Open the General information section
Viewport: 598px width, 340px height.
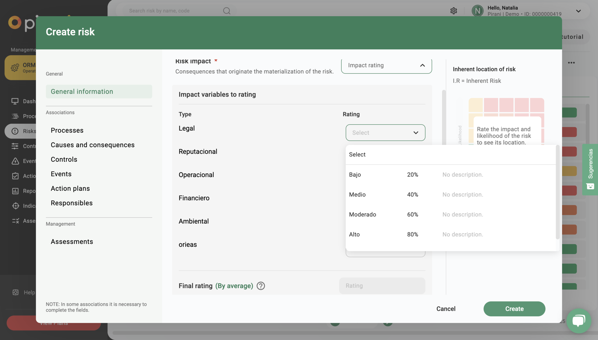[99, 92]
